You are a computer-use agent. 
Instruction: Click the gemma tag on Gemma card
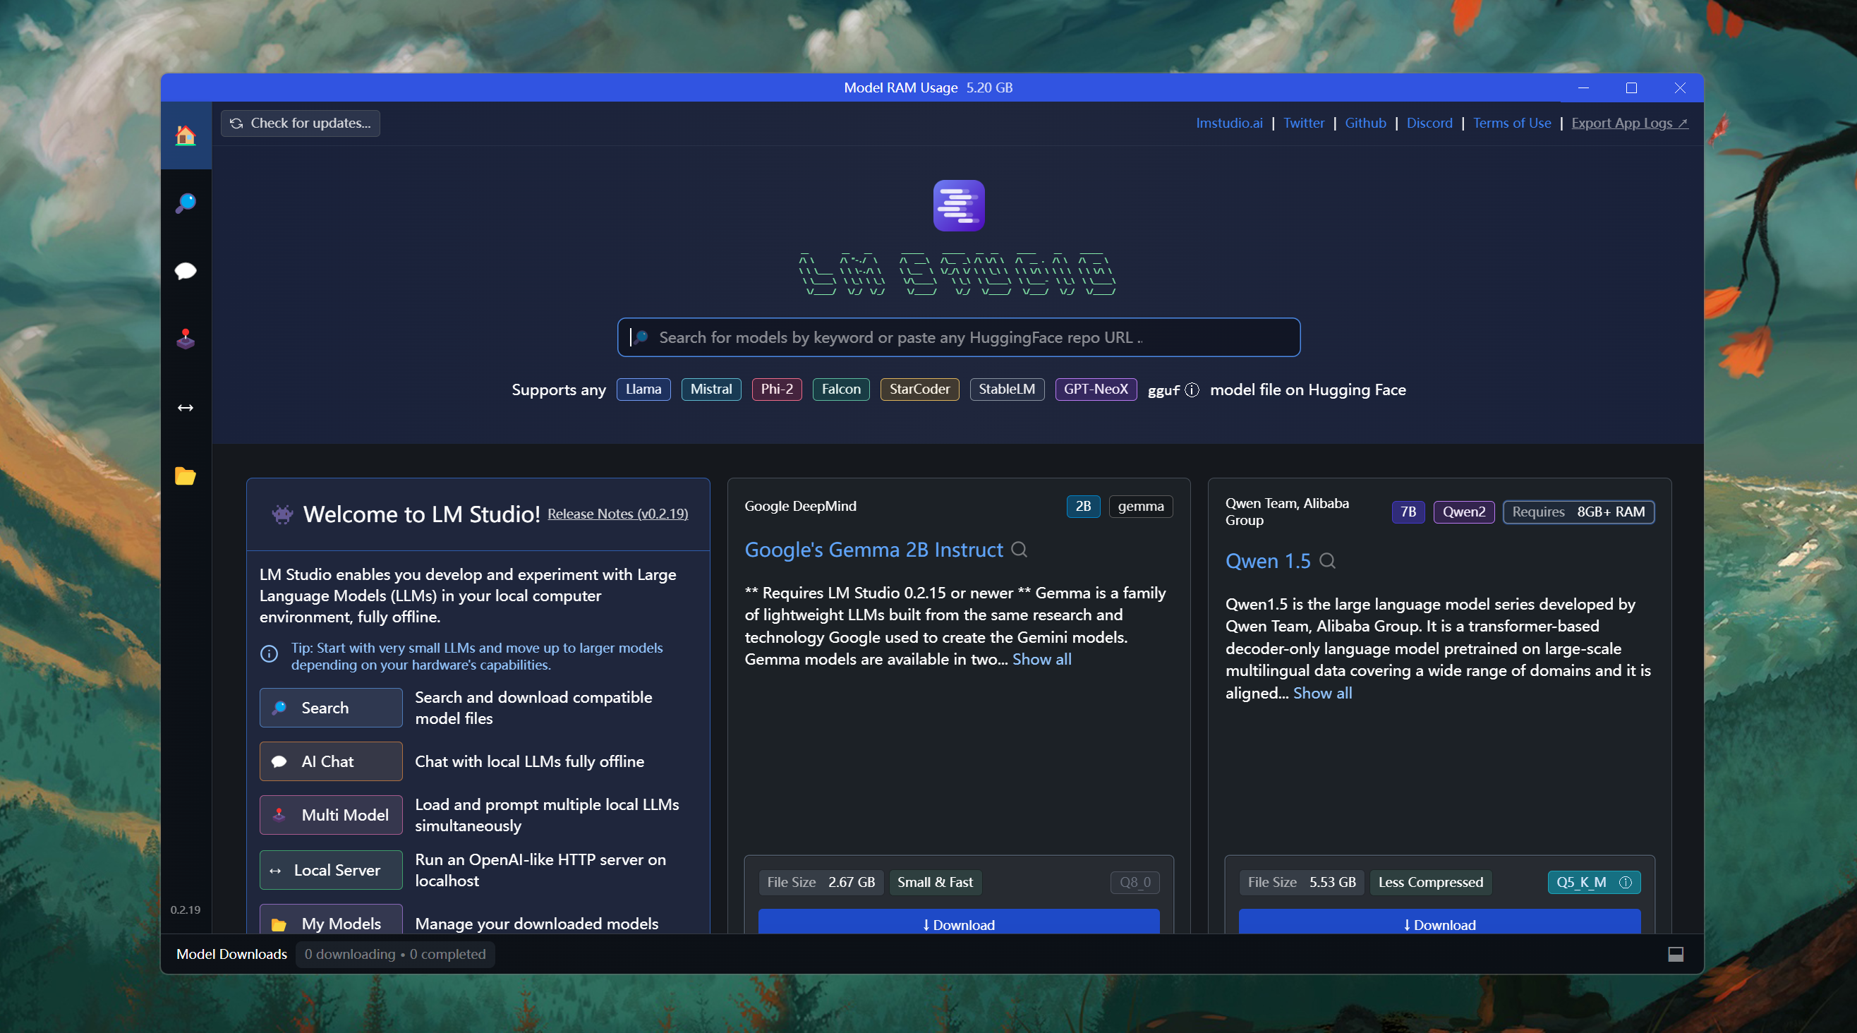pyautogui.click(x=1140, y=506)
